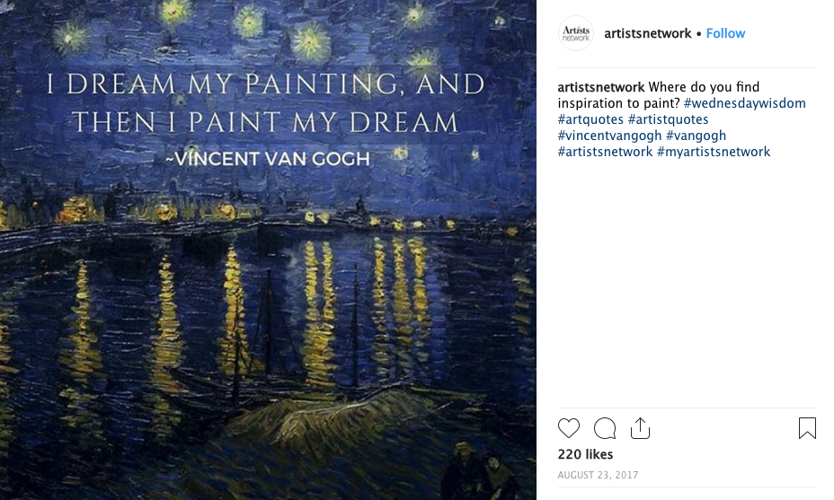Open the #vincentvangogh hashtag
Screen dimensions: 834x500
(609, 136)
